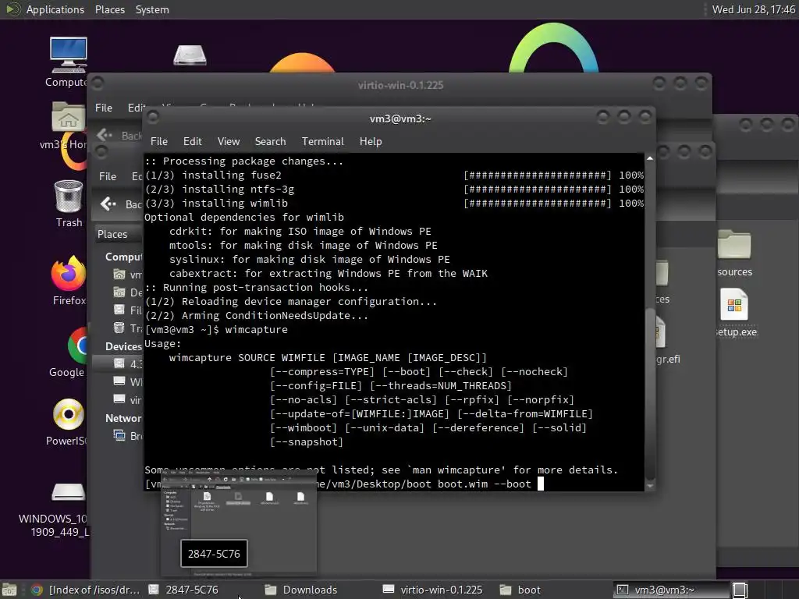Select the partially hidden gr.efi file

(x=666, y=340)
